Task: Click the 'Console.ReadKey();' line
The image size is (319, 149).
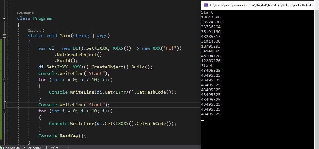Action: coord(62,136)
